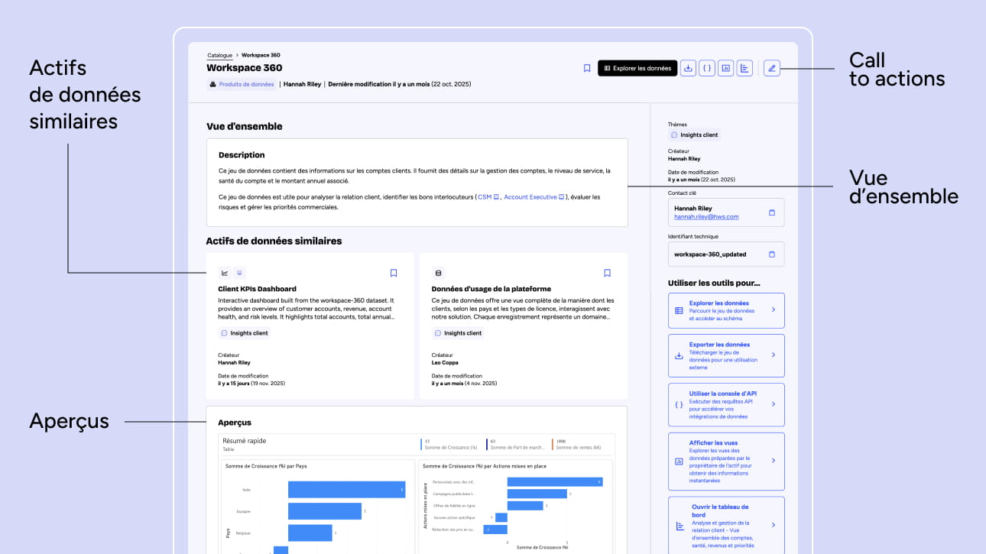986x554 pixels.
Task: Click the Italie bar in growth chart
Action: (x=345, y=490)
